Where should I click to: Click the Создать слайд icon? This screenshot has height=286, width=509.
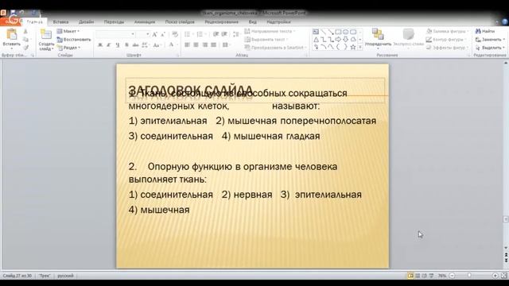pos(46,34)
